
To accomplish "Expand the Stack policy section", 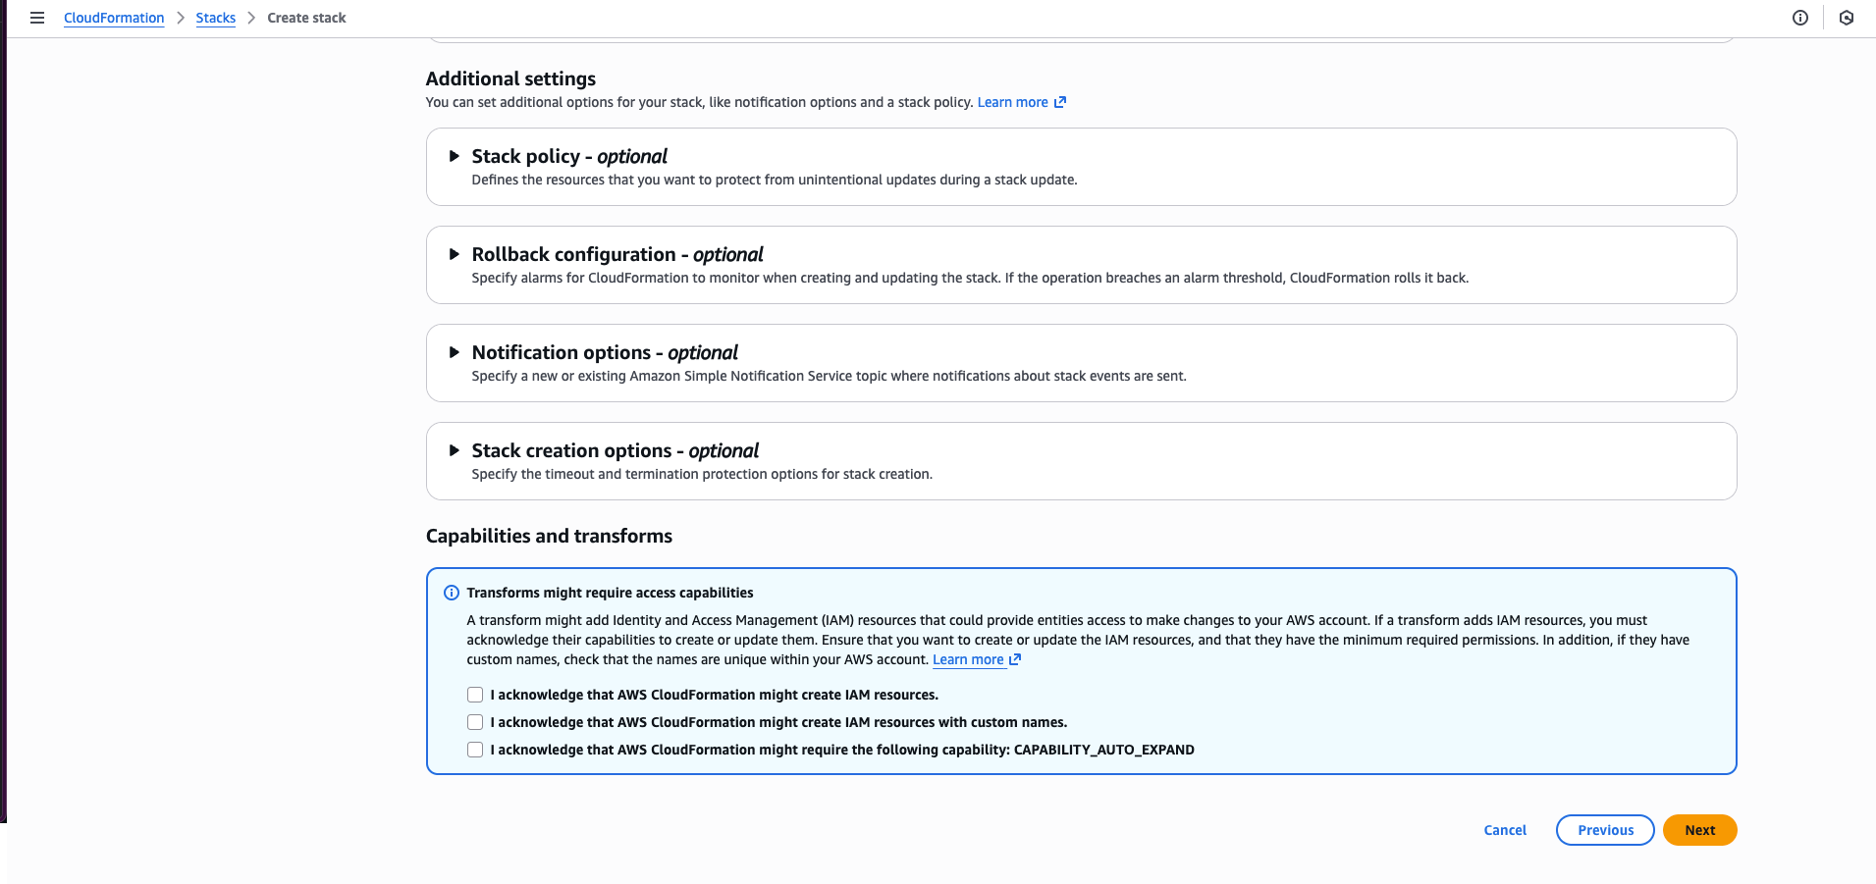I will 455,156.
